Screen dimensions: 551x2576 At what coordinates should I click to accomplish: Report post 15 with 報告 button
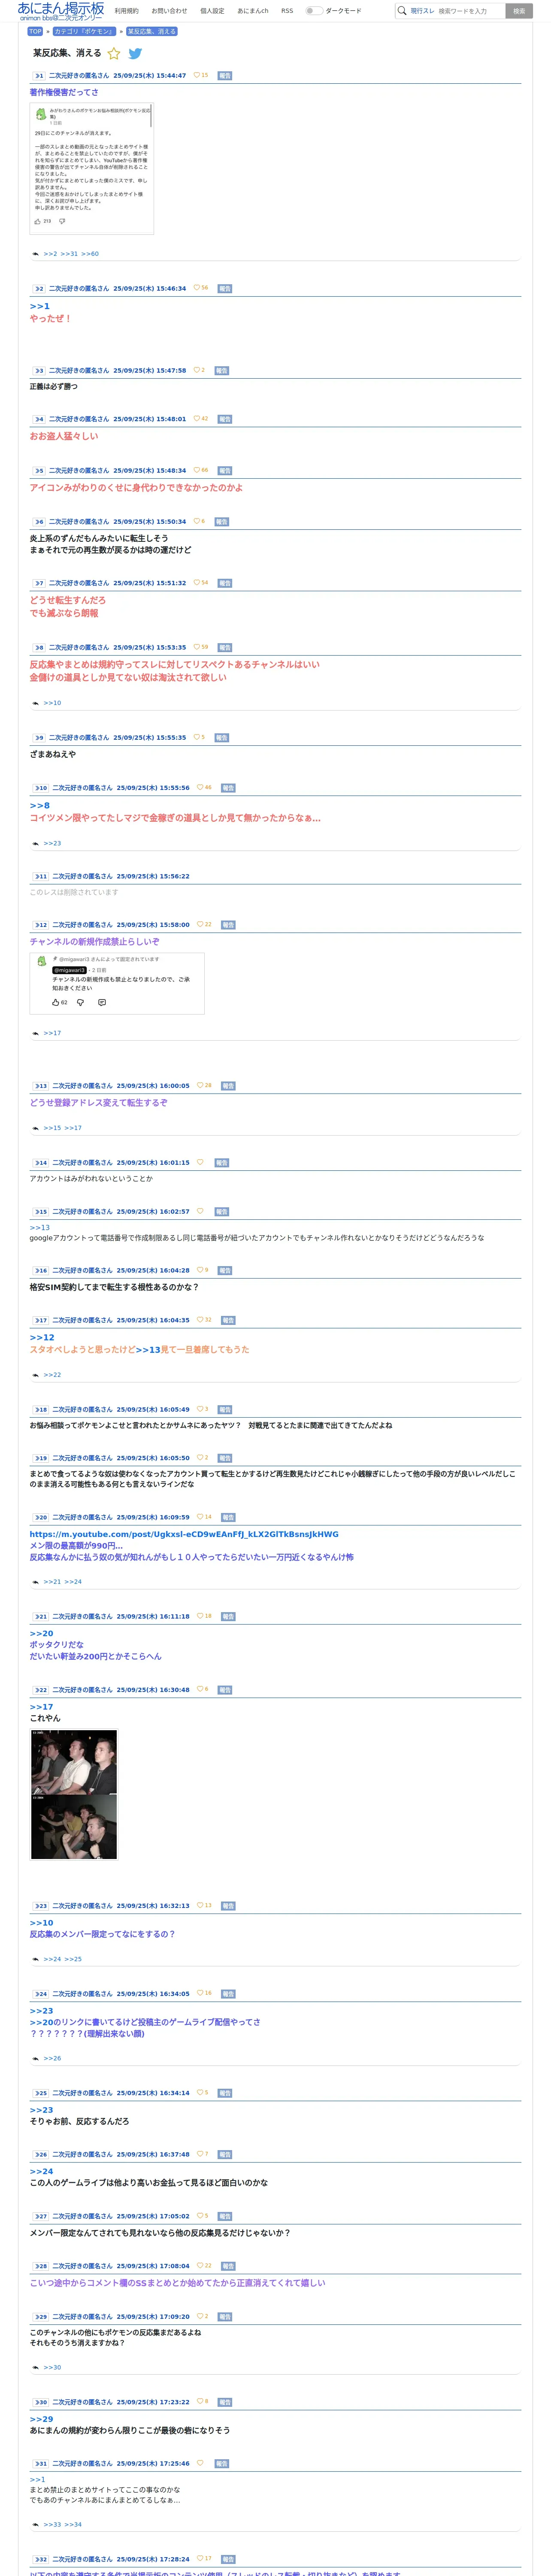pos(221,1212)
